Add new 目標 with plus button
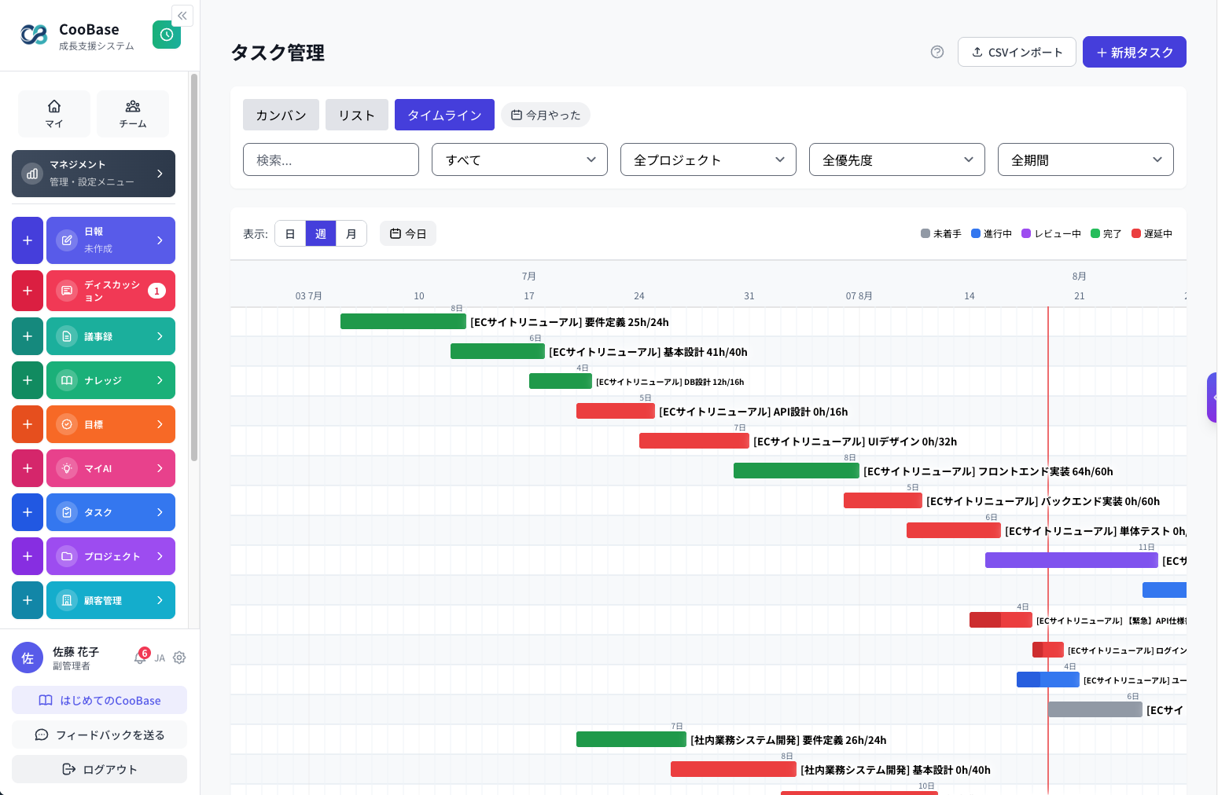This screenshot has height=795, width=1218. (x=28, y=424)
